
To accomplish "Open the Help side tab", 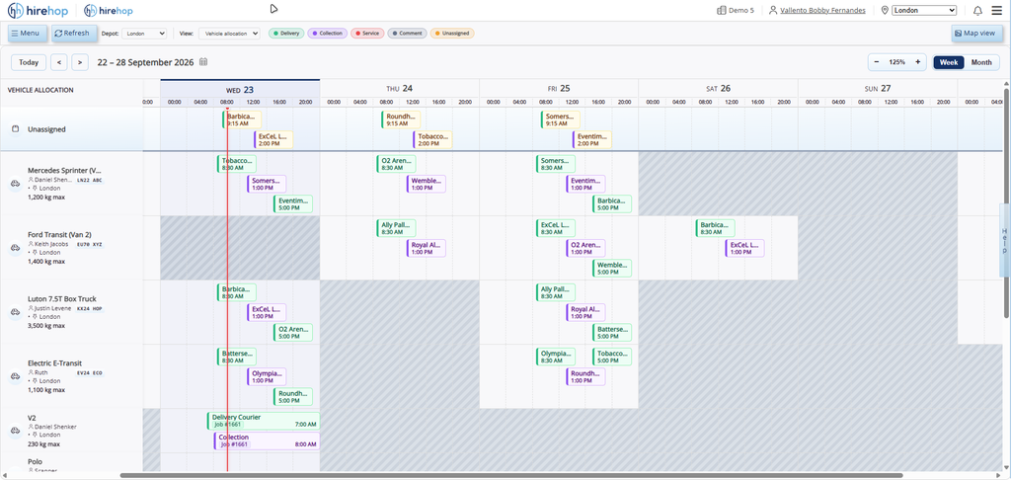I will click(1004, 240).
